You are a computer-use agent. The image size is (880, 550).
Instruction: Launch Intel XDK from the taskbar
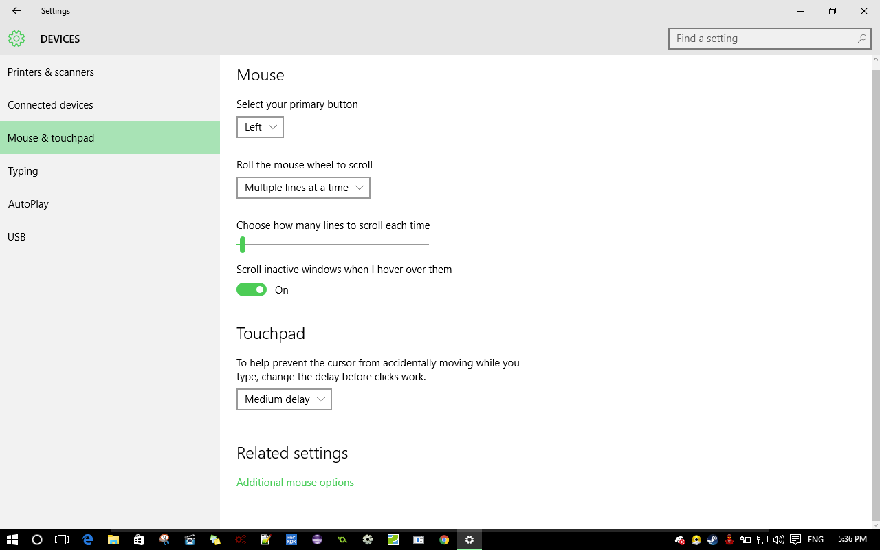point(291,540)
